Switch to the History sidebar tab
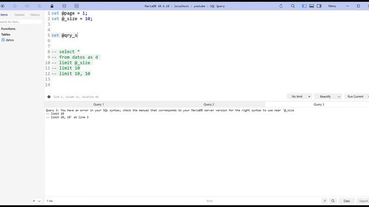The height and width of the screenshot is (207, 369). coord(35,15)
